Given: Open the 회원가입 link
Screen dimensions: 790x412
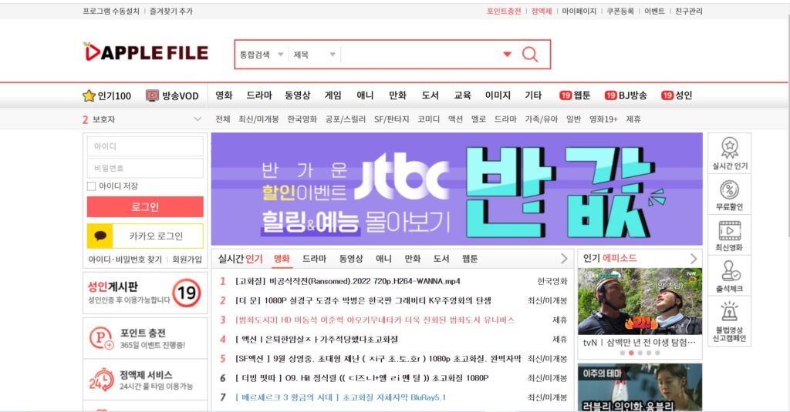Looking at the screenshot, I should click(187, 259).
